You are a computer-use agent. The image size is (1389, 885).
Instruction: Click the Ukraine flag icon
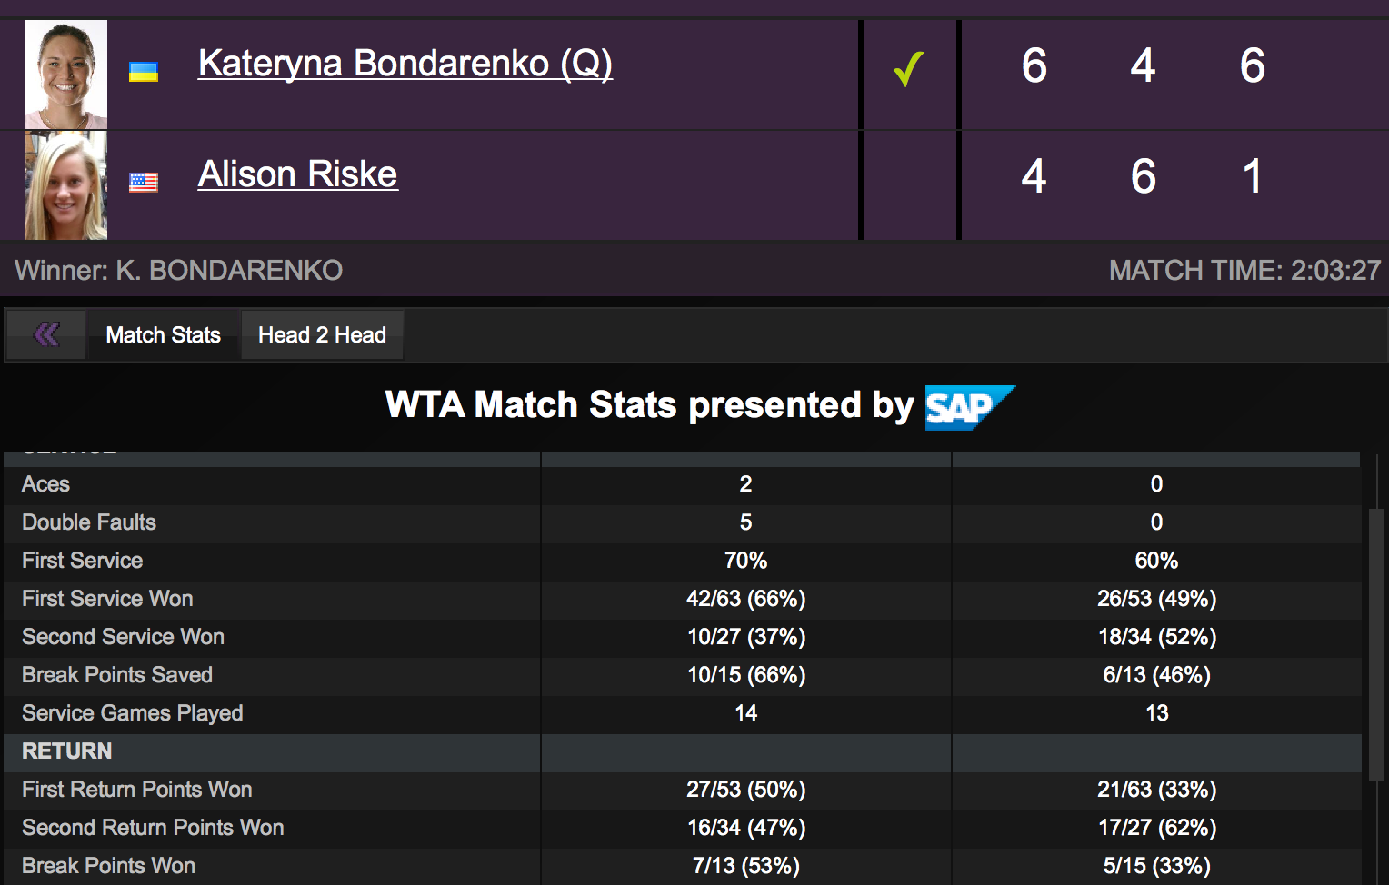tap(144, 73)
